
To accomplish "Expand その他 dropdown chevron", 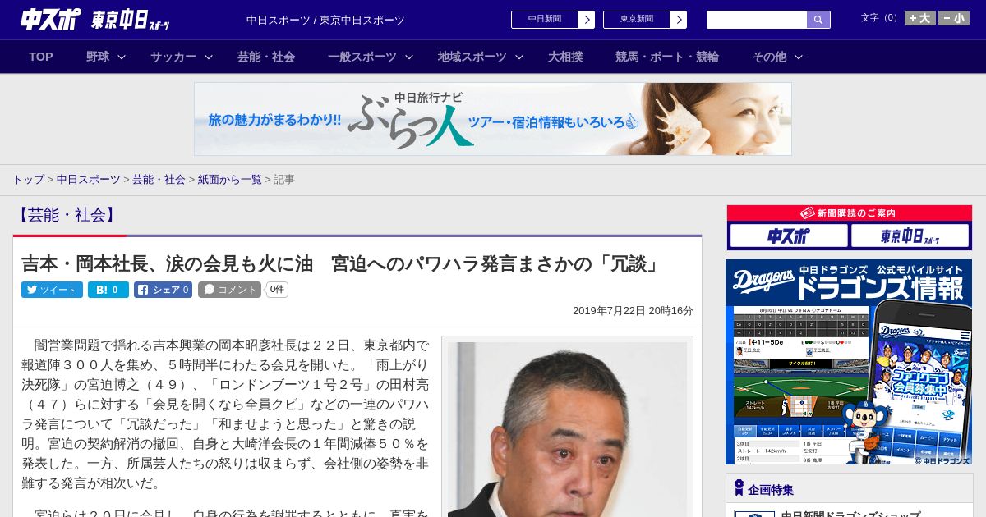I will (799, 57).
